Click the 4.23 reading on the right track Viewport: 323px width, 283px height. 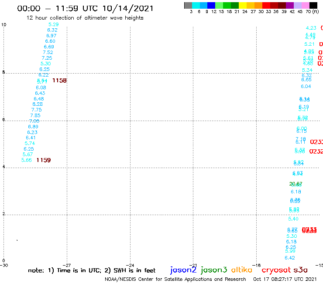pos(311,28)
